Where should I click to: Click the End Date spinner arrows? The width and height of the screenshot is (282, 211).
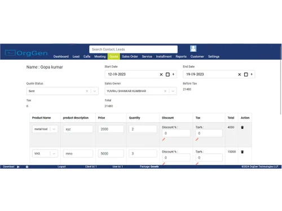252,74
